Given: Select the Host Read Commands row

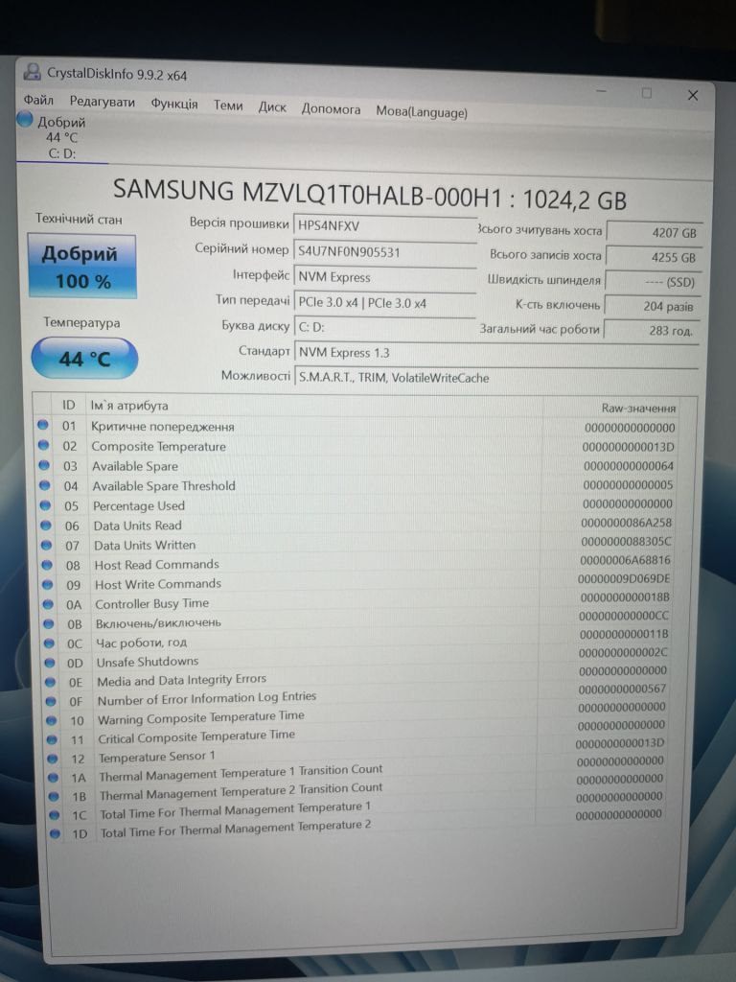Looking at the screenshot, I should coord(356,563).
